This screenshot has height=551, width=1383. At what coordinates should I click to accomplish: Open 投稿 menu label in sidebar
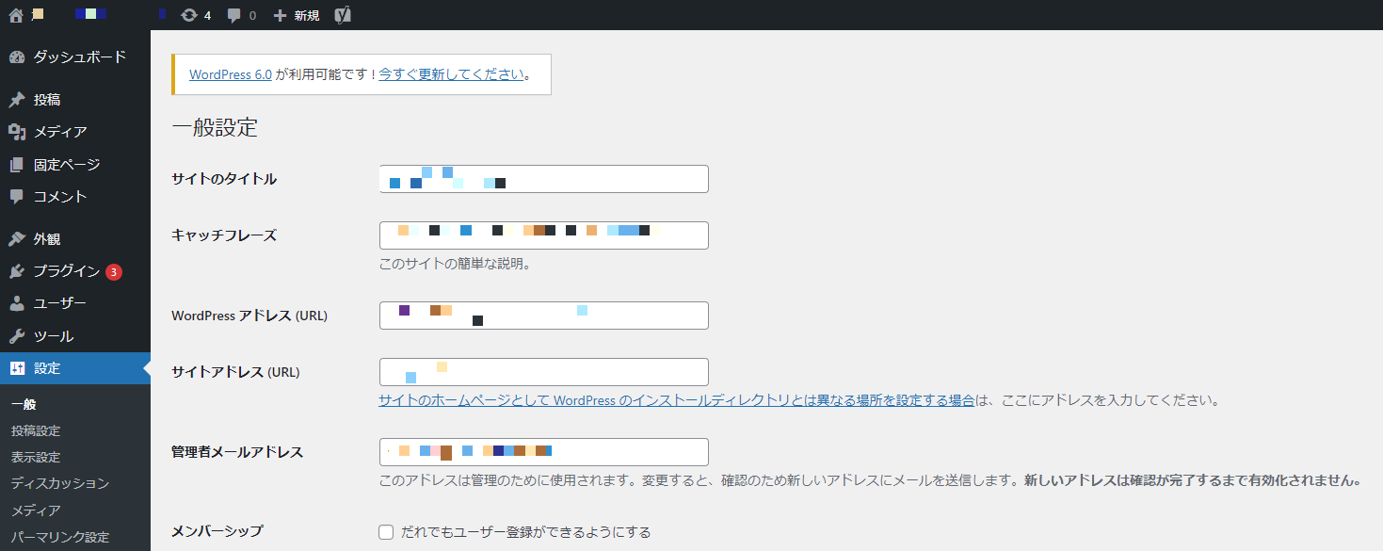click(47, 100)
